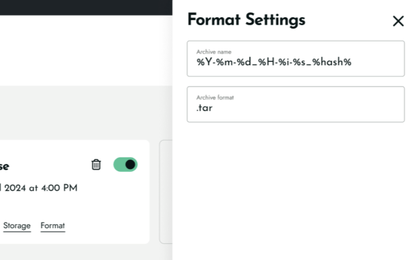Select the .tar value text
The image size is (416, 260).
pyautogui.click(x=204, y=108)
